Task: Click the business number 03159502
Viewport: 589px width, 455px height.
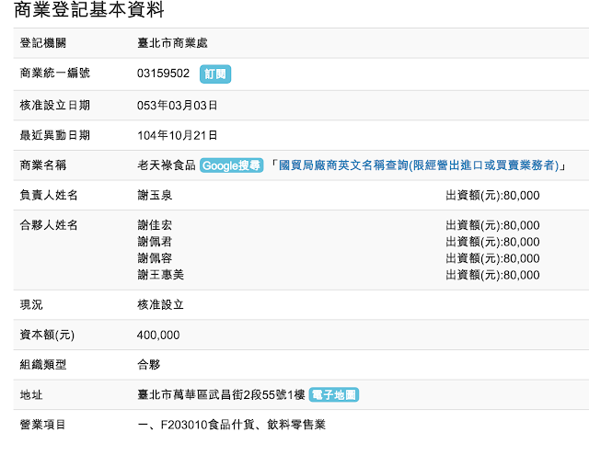Action: 163,74
